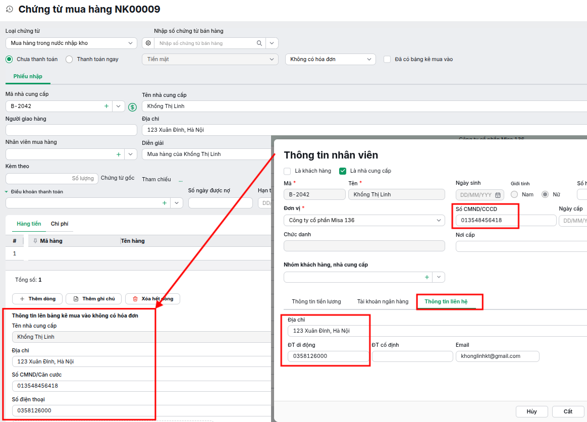Click row number 1 in goods table

pos(15,253)
